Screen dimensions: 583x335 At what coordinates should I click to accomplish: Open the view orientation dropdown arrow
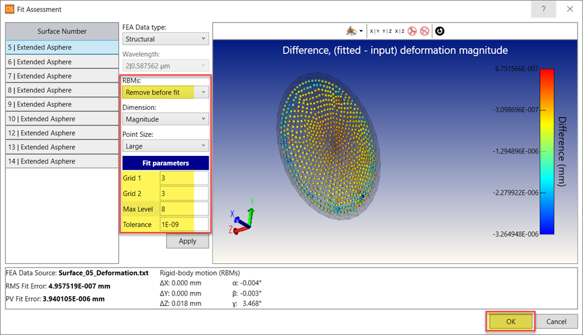coord(361,31)
